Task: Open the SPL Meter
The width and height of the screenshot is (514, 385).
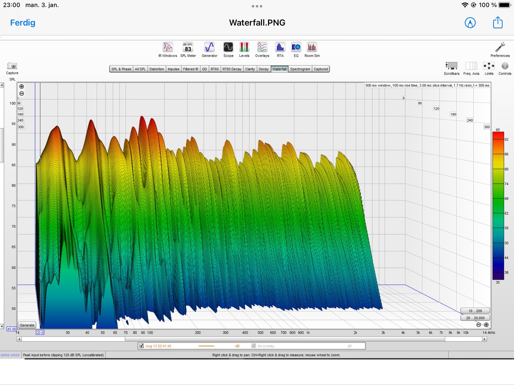Action: pyautogui.click(x=188, y=50)
